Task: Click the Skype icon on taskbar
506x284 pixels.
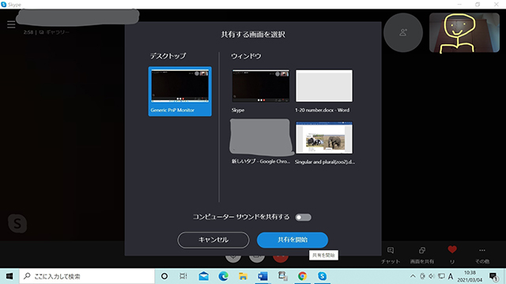Action: click(322, 276)
